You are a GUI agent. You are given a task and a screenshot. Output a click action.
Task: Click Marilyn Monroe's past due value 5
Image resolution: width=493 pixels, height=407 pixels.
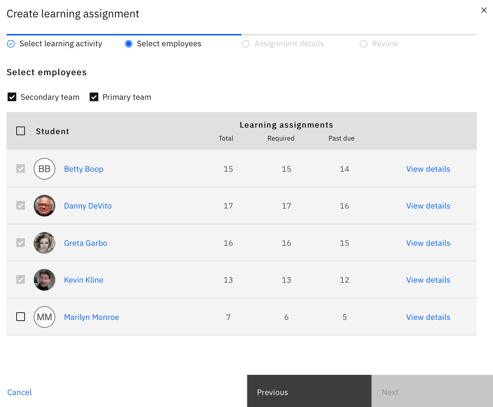[344, 317]
